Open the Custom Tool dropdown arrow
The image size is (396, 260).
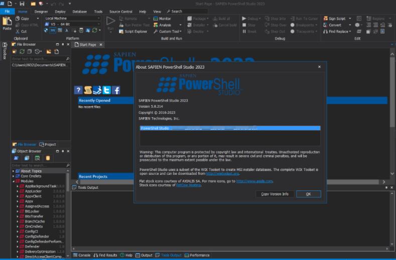click(x=181, y=32)
